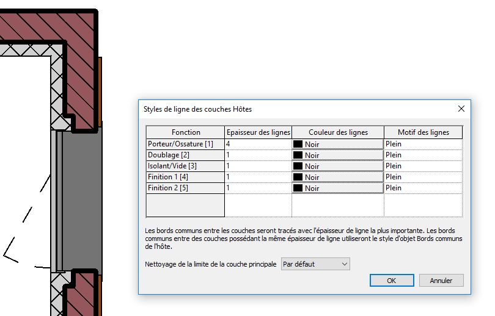Click the Fonction column header
This screenshot has width=495, height=316.
(186, 132)
